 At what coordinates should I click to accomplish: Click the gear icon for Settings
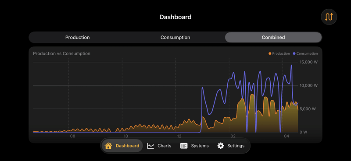click(x=221, y=146)
